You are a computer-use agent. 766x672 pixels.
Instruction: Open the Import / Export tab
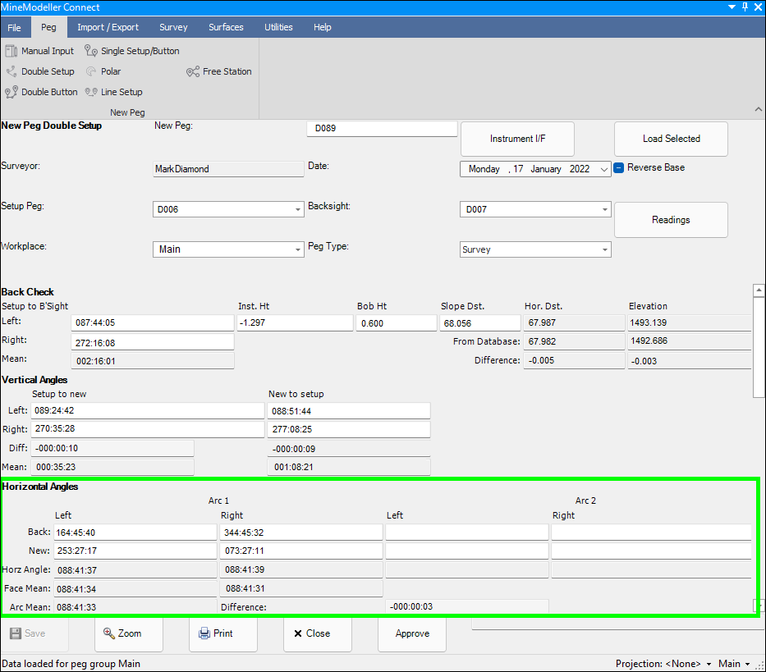[108, 27]
